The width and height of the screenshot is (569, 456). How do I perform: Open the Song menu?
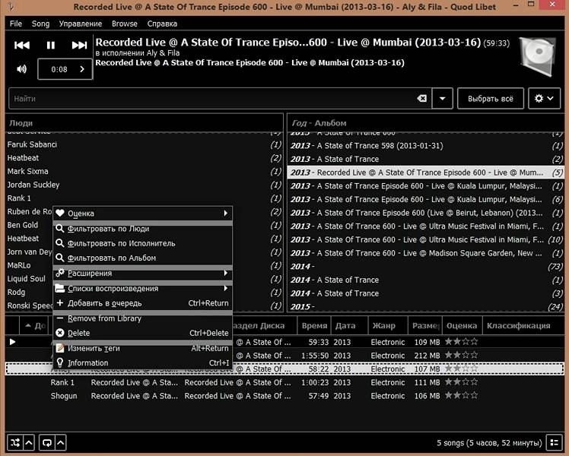coord(40,24)
